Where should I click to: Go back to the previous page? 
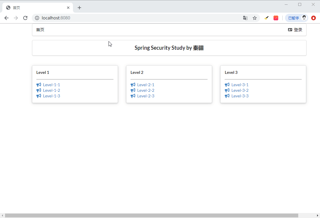pyautogui.click(x=6, y=18)
